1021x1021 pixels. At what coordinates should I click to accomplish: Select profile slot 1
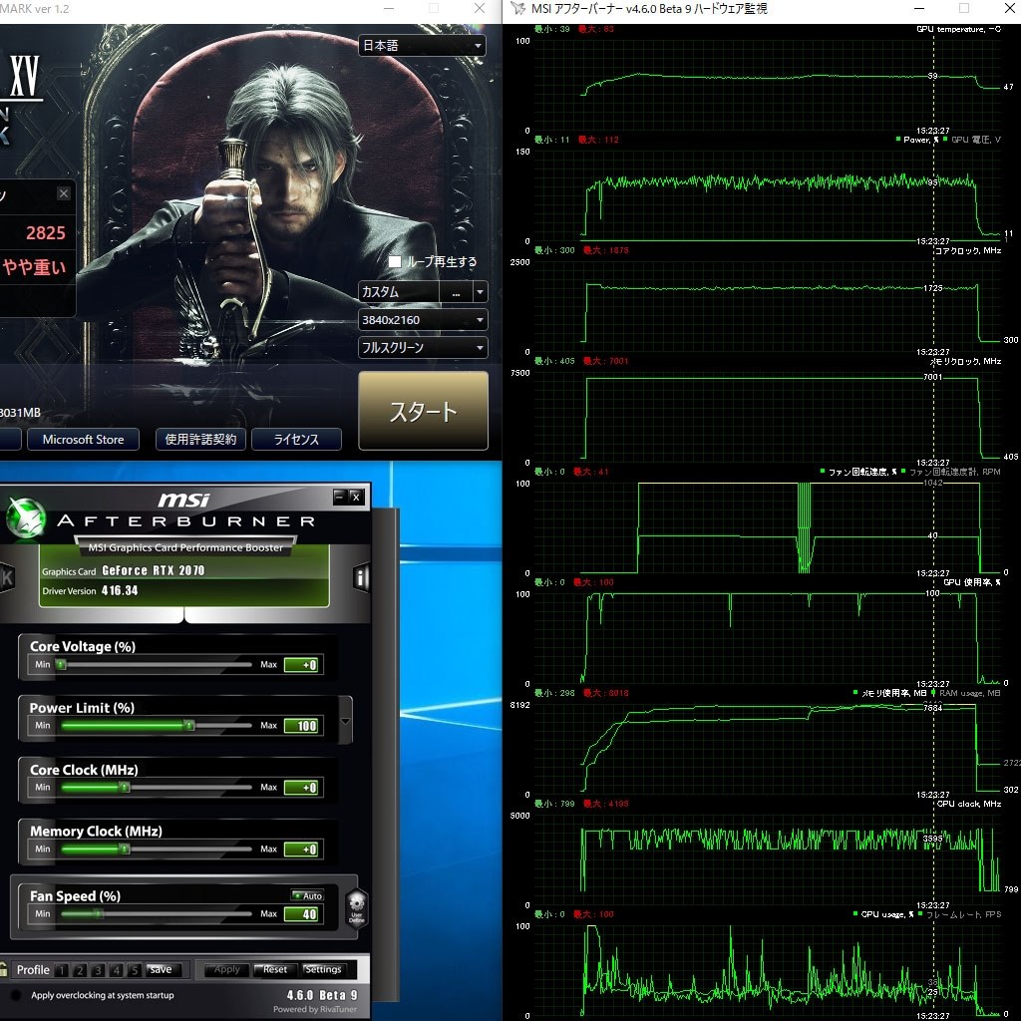tap(62, 970)
